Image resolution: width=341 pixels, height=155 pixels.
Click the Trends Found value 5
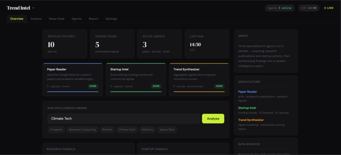coord(97,45)
